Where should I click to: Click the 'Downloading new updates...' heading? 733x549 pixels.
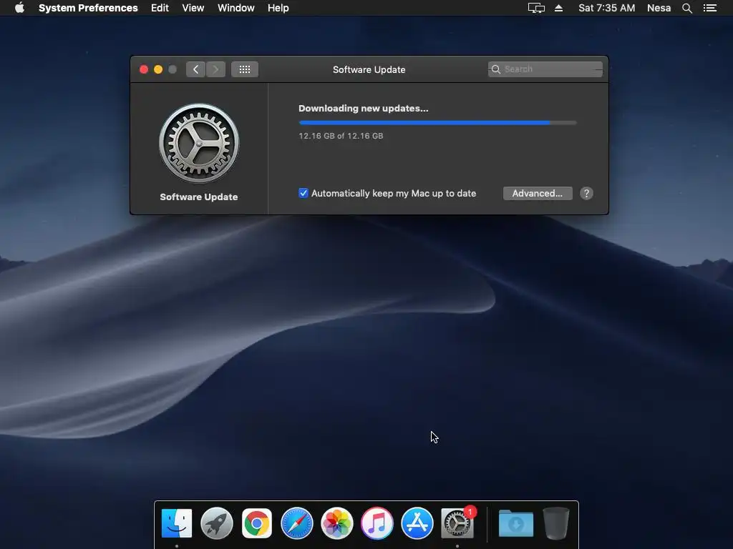click(363, 109)
